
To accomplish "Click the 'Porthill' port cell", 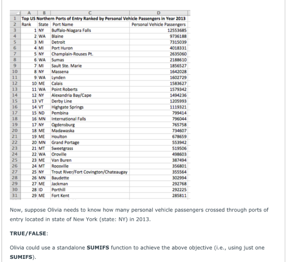I will click(x=90, y=190).
